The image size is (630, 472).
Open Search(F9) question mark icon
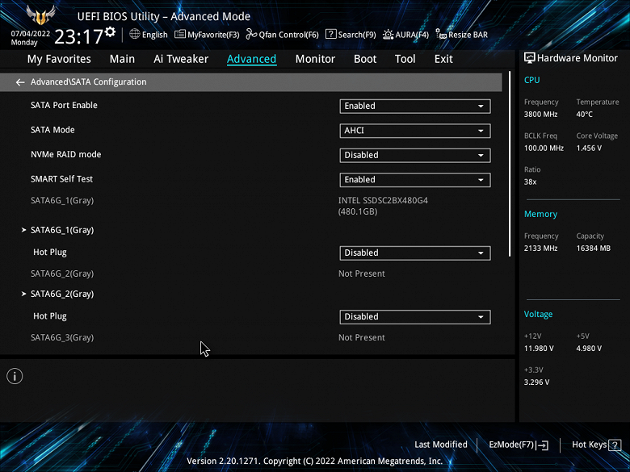point(330,34)
